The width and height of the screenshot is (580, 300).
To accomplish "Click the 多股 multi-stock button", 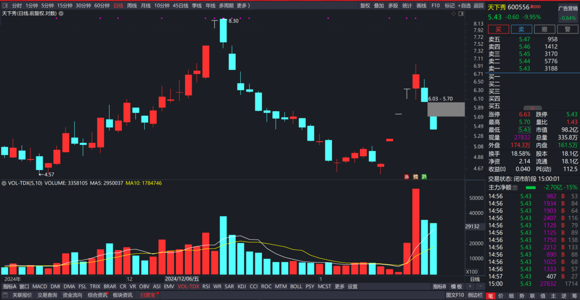I will tap(393, 5).
